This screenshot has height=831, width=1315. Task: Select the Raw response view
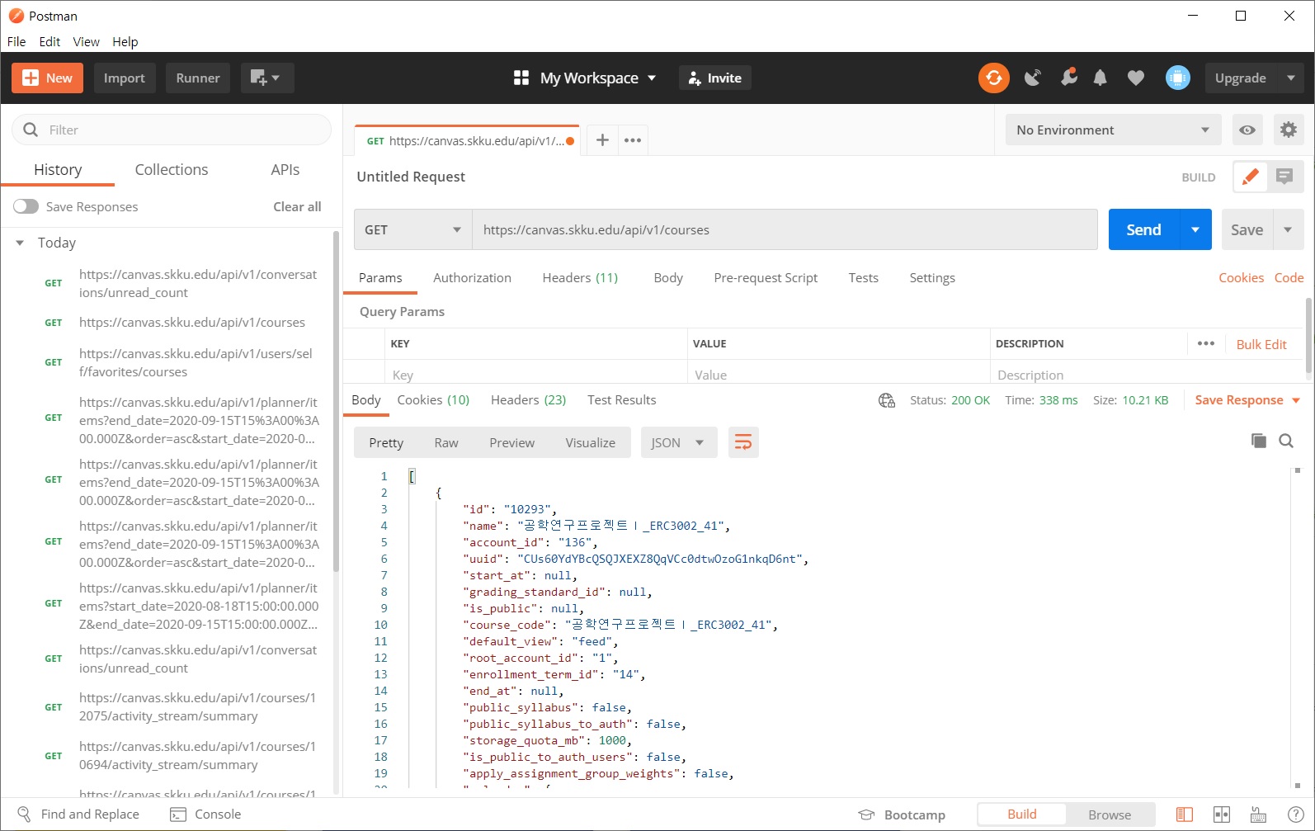(x=446, y=442)
